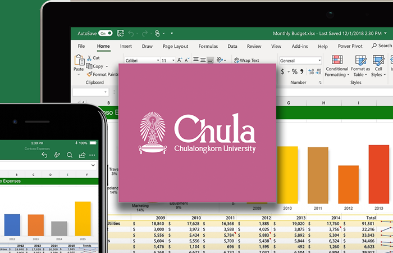The image size is (393, 253).
Task: Open the arrow beside Last Saved time
Action: [385, 33]
